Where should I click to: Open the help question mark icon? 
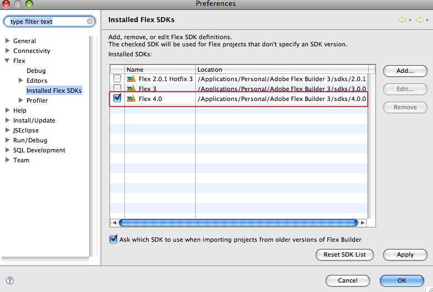click(9, 280)
